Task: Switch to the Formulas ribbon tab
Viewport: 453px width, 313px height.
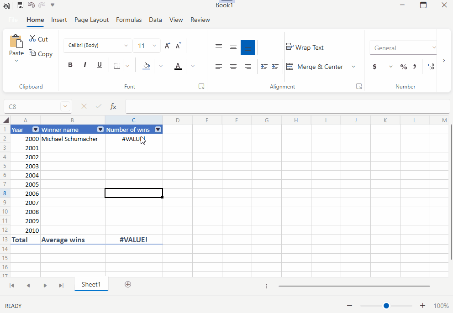Action: coord(129,20)
